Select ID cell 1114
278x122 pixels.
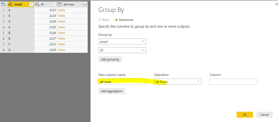pos(46,21)
